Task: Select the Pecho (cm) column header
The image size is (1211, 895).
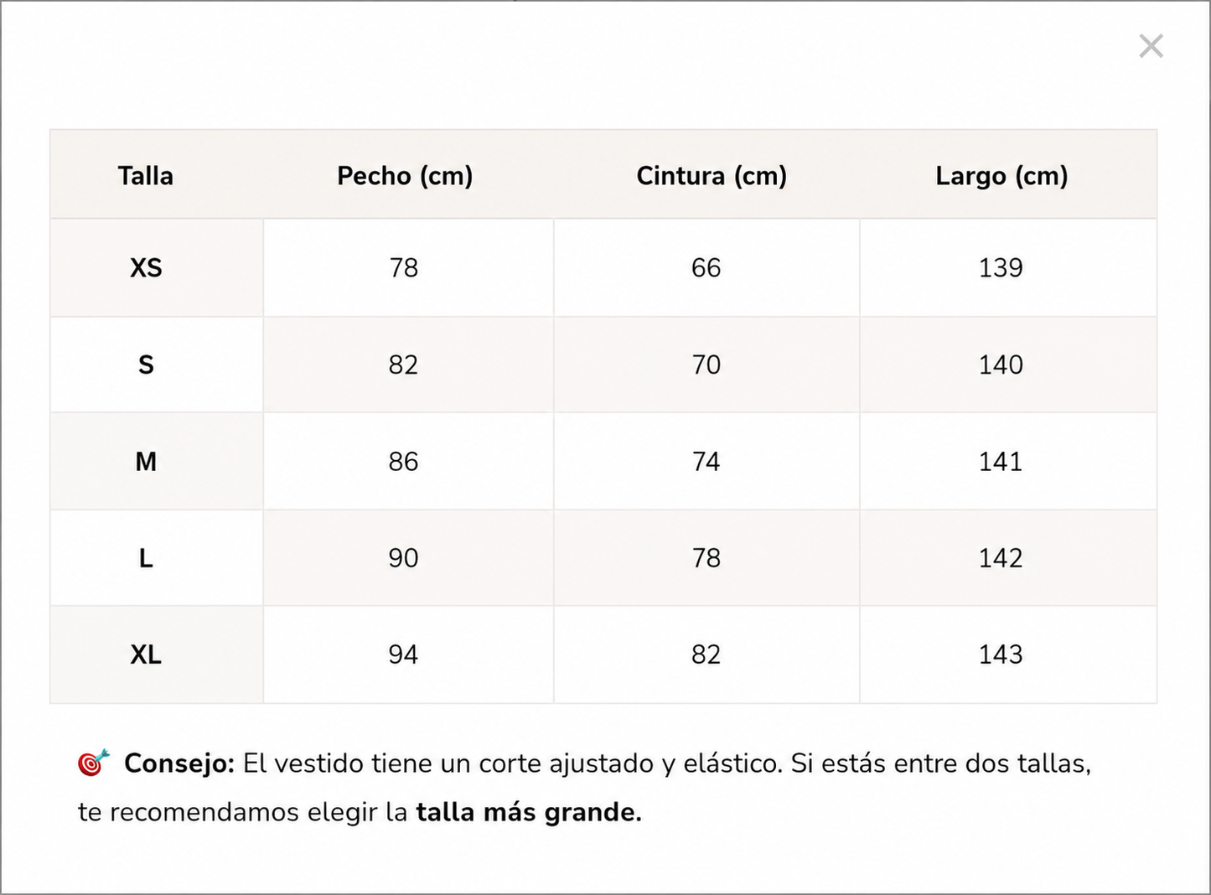Action: (405, 176)
